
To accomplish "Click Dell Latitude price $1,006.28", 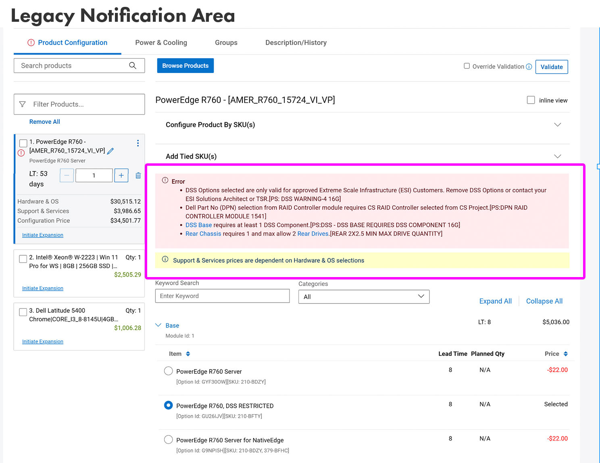I will tap(127, 328).
